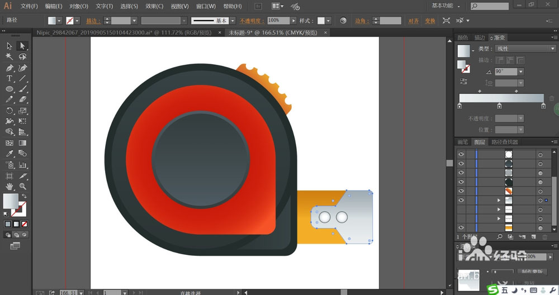The image size is (559, 295).
Task: Select the Lasso tool
Action: (22, 56)
